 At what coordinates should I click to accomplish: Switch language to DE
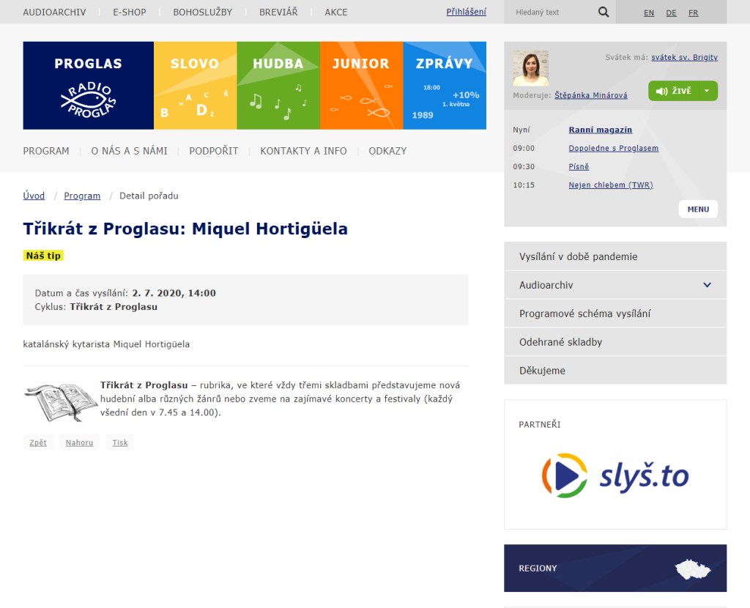pyautogui.click(x=671, y=13)
